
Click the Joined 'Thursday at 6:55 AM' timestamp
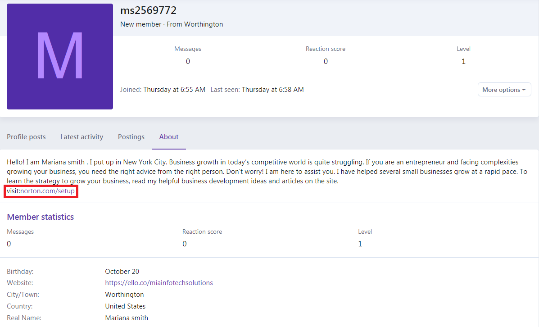[174, 90]
